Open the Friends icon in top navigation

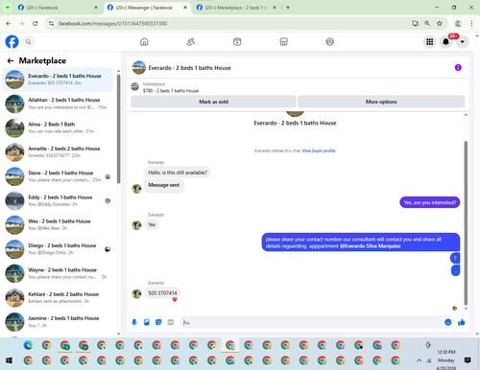(x=191, y=42)
